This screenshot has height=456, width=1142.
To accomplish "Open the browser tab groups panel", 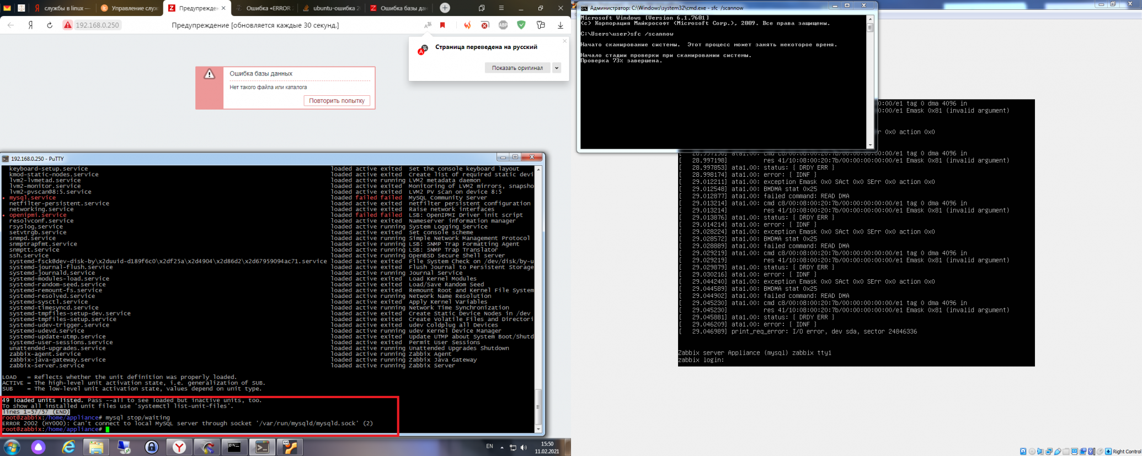I will [482, 8].
